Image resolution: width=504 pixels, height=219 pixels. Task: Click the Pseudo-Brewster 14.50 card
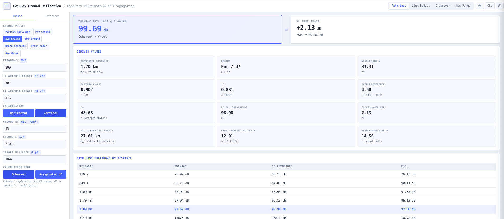(426, 136)
